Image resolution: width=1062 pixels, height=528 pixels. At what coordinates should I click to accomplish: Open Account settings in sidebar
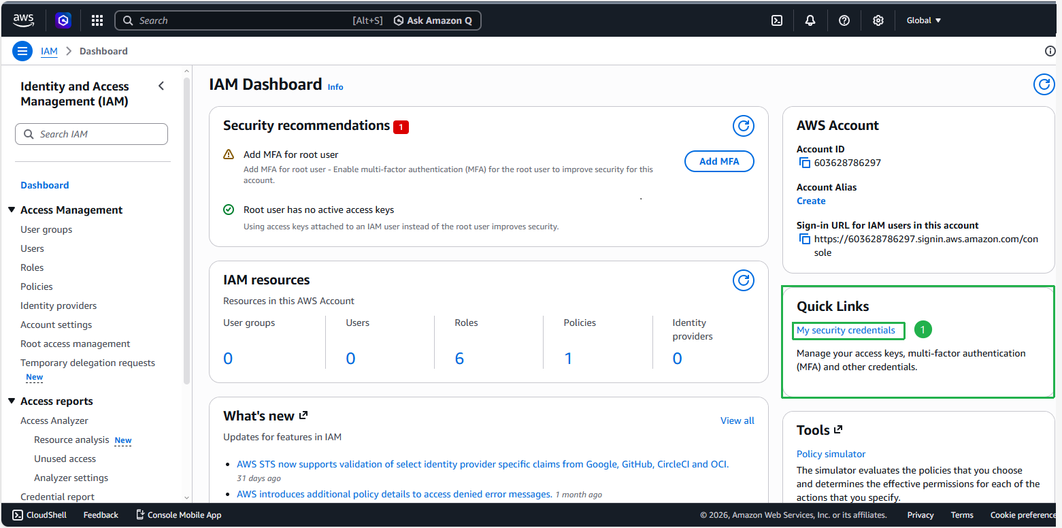click(x=56, y=325)
